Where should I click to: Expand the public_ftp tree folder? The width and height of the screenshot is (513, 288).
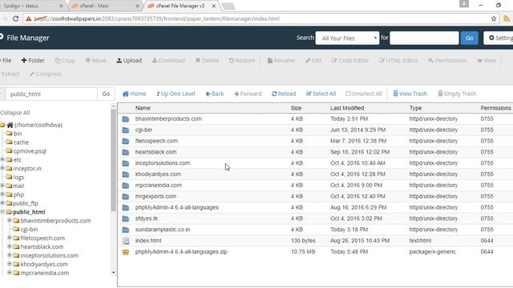point(2,202)
